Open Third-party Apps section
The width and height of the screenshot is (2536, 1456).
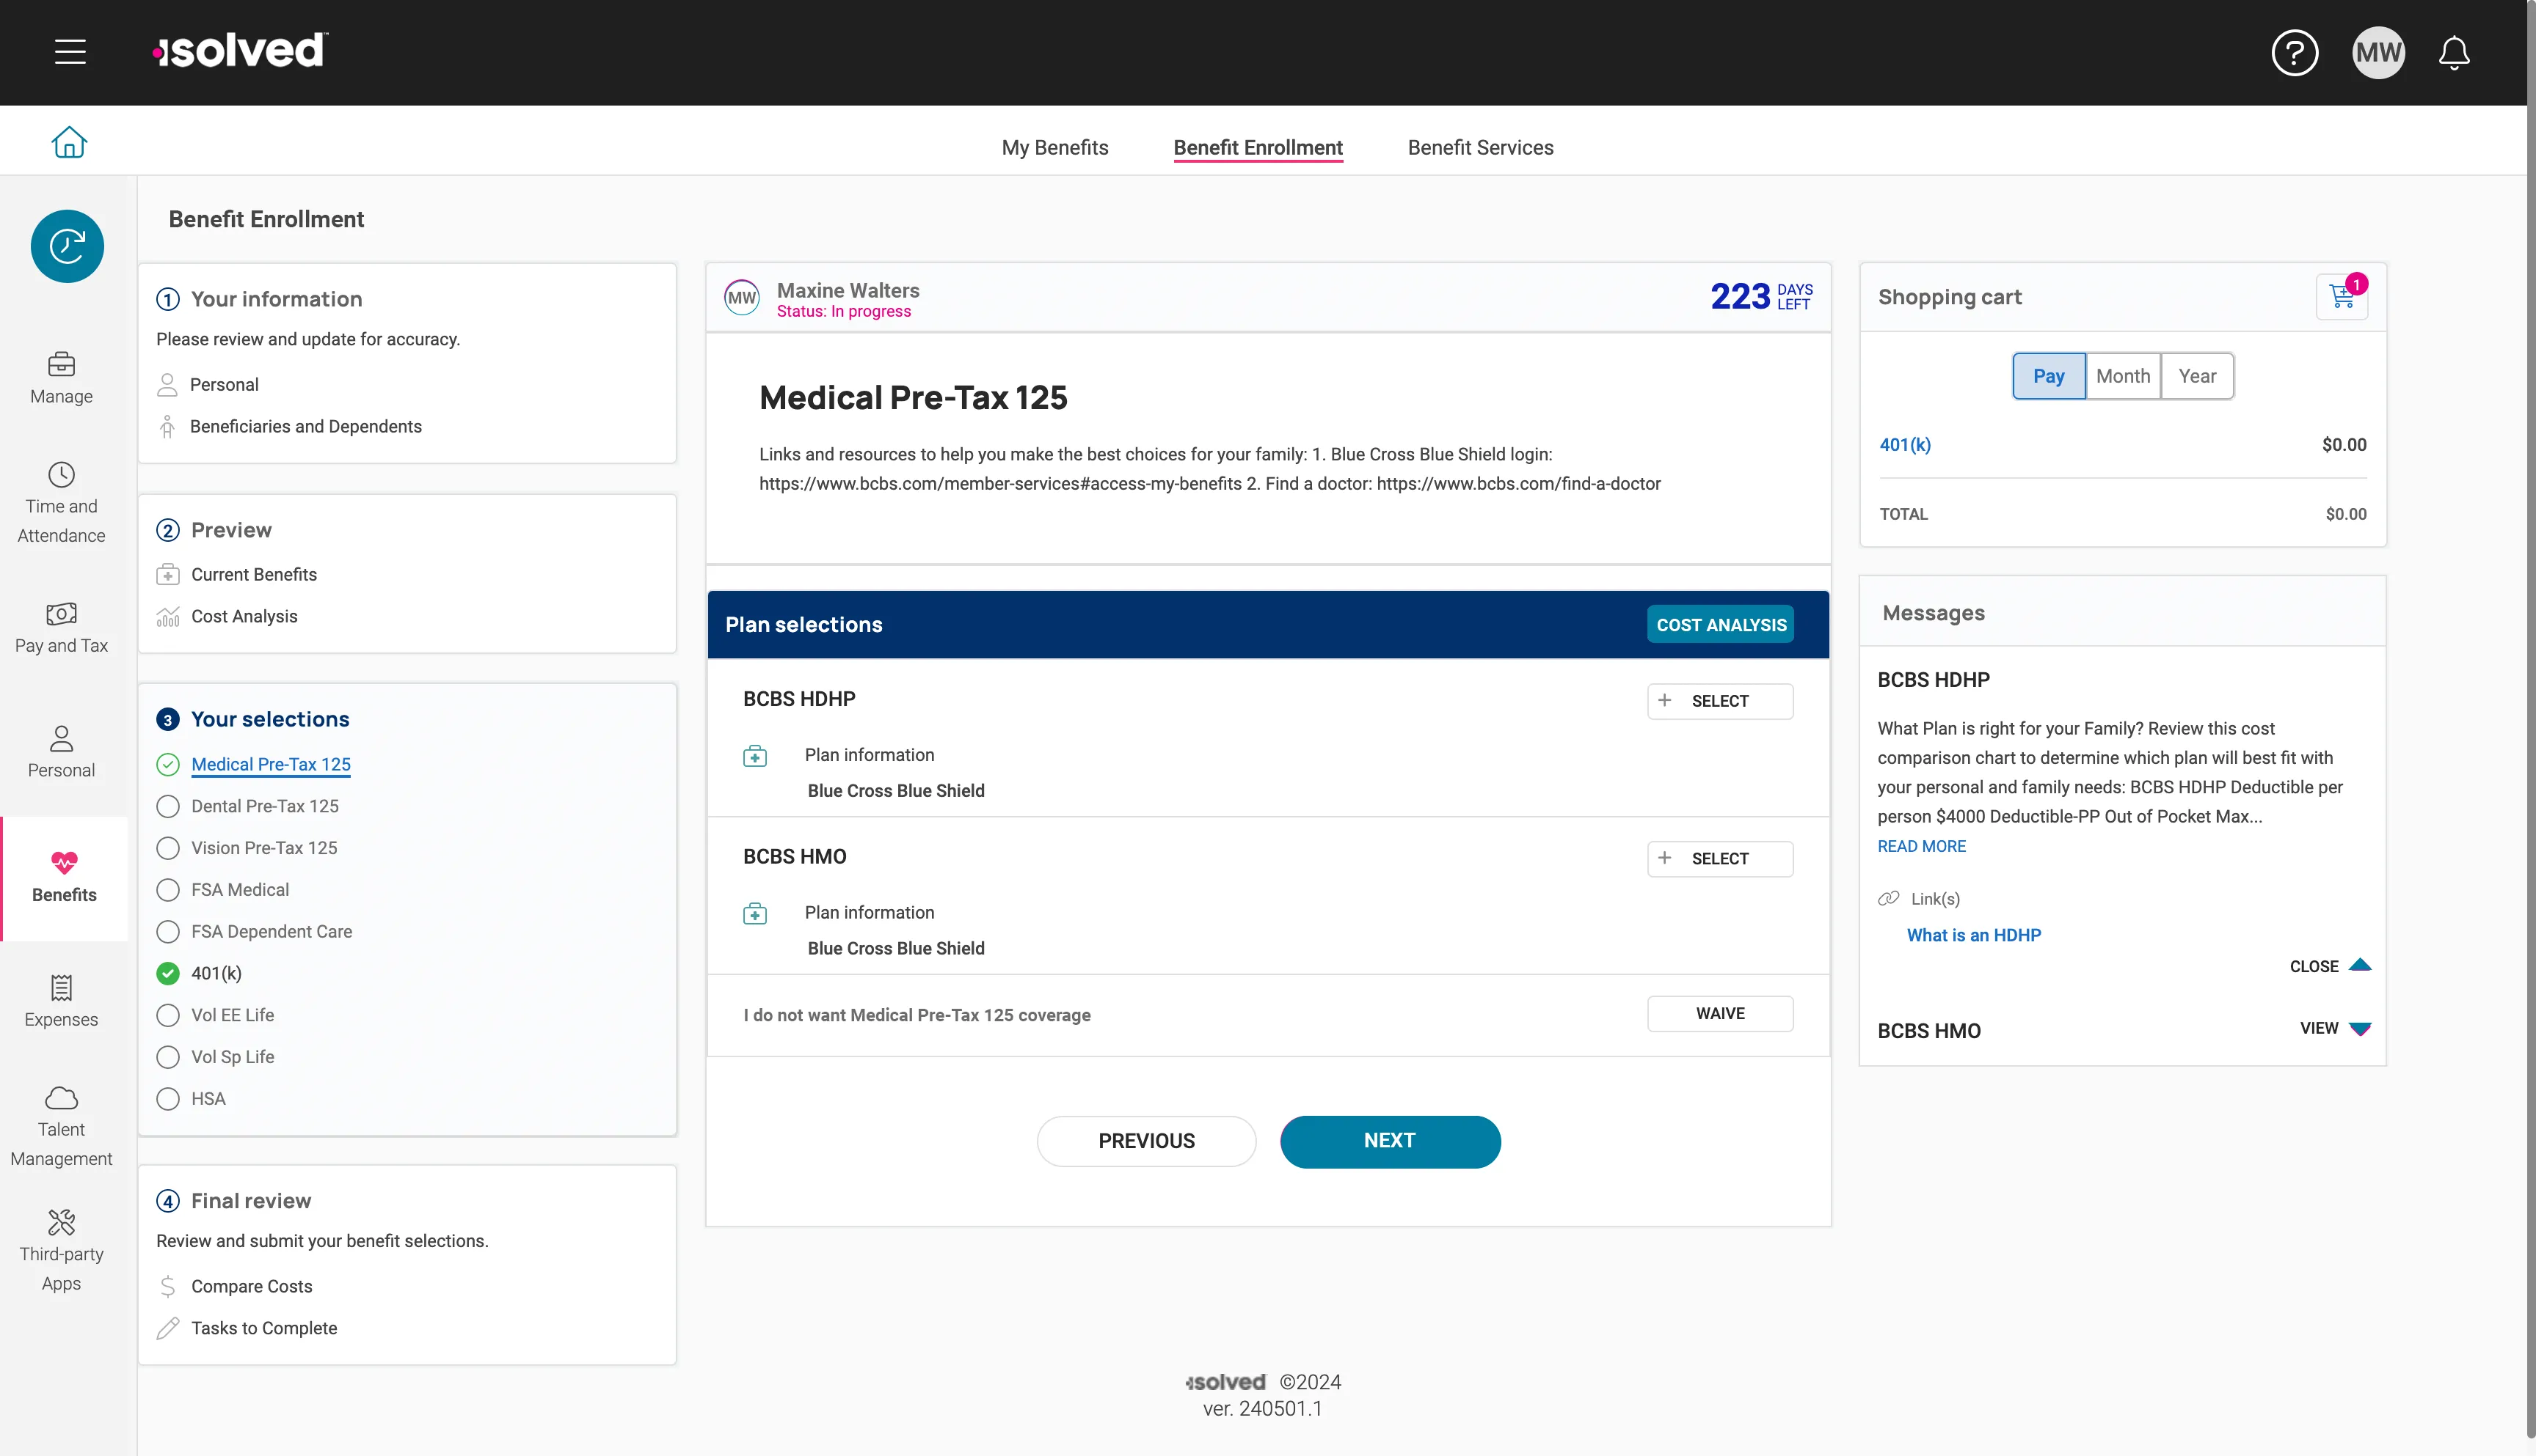click(61, 1250)
